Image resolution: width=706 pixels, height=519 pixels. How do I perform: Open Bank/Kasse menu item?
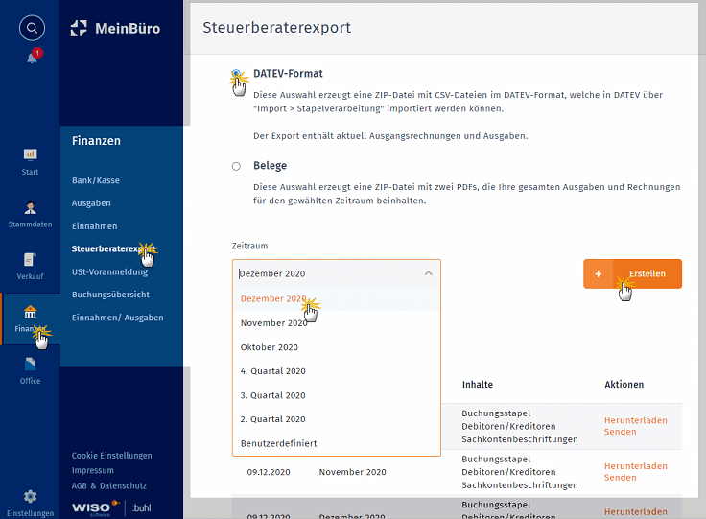[96, 180]
